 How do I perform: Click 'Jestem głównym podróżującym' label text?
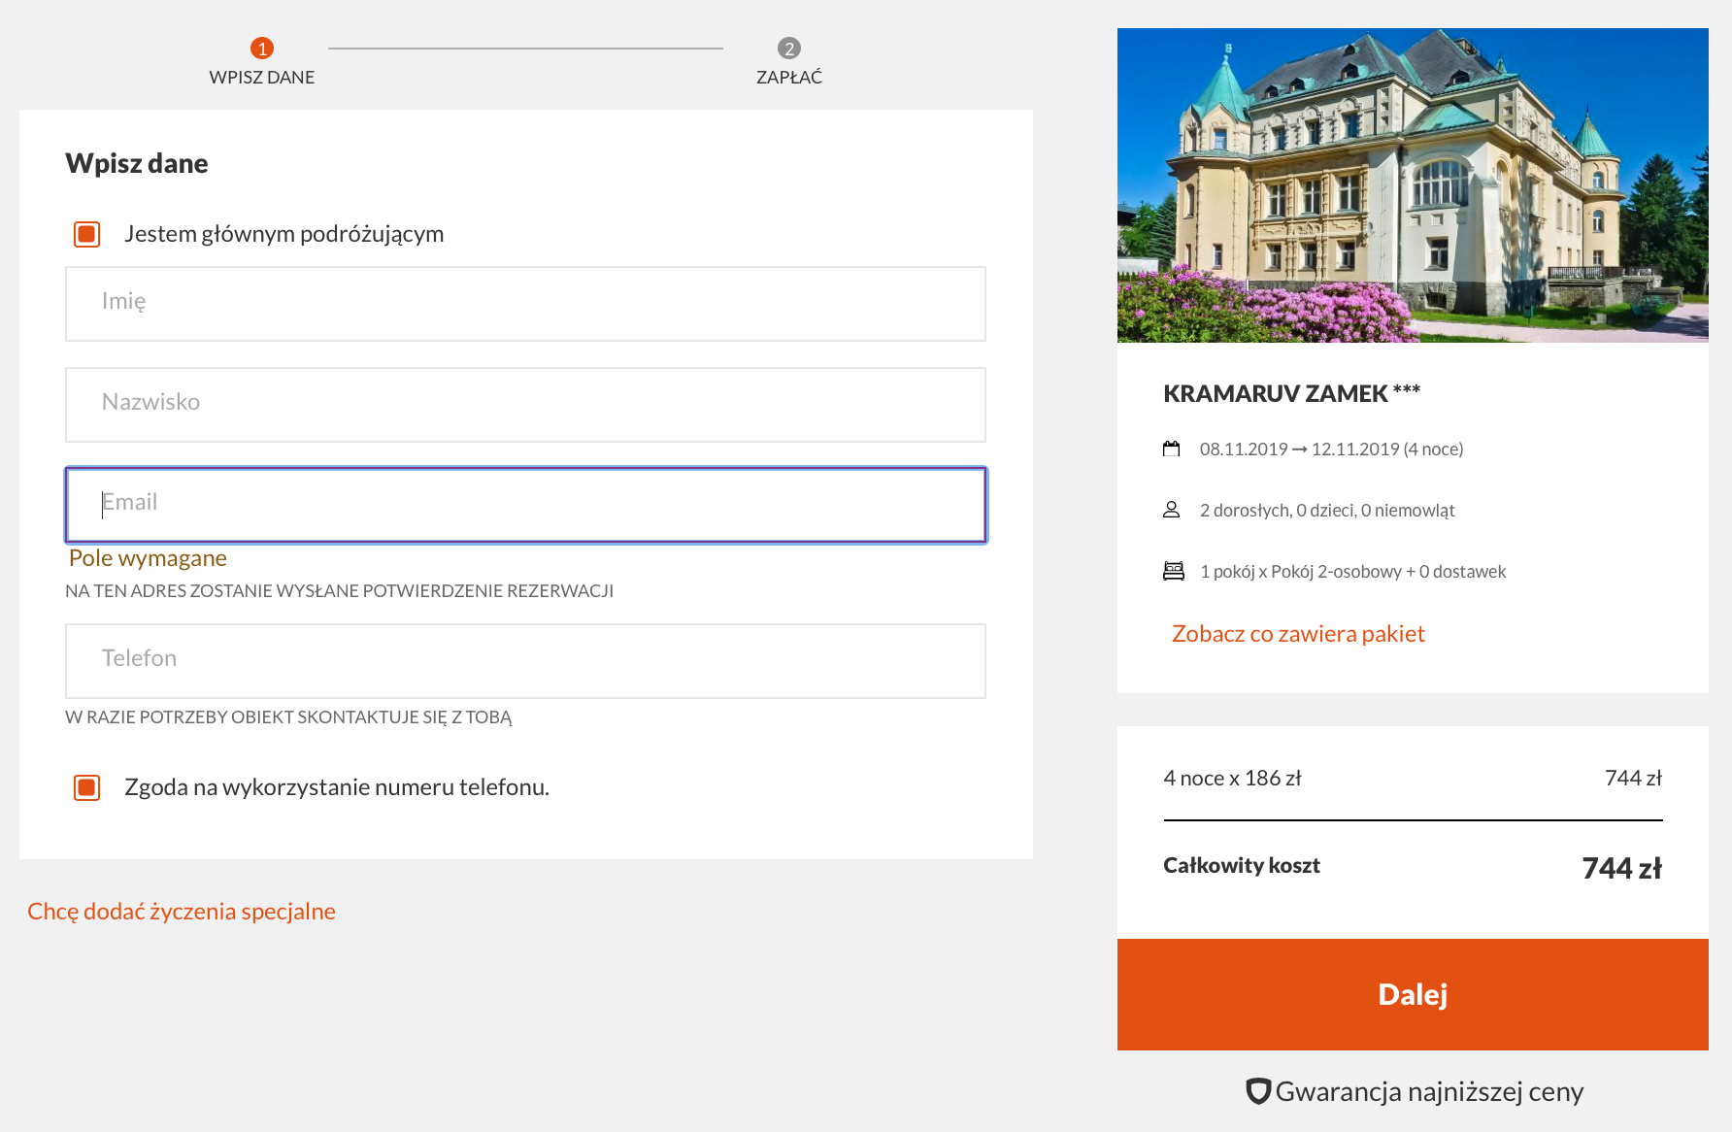click(x=283, y=234)
